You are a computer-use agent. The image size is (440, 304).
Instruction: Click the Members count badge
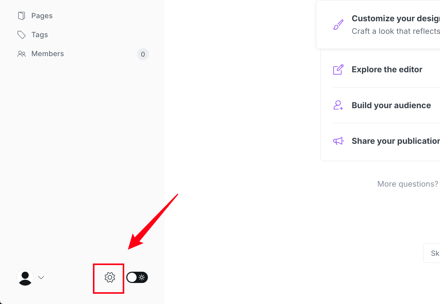(143, 54)
